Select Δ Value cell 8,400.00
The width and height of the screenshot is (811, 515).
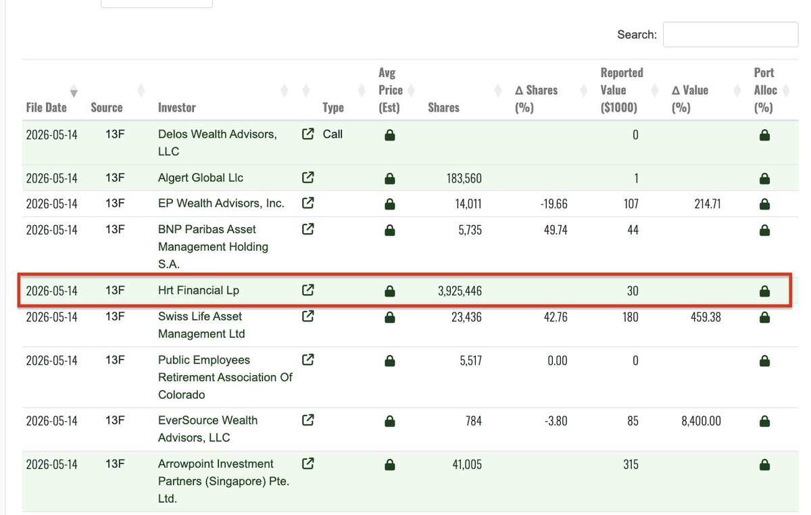(701, 420)
